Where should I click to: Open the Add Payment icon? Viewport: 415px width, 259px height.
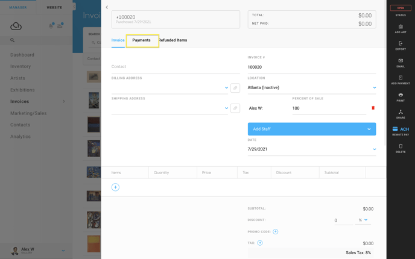pyautogui.click(x=401, y=78)
